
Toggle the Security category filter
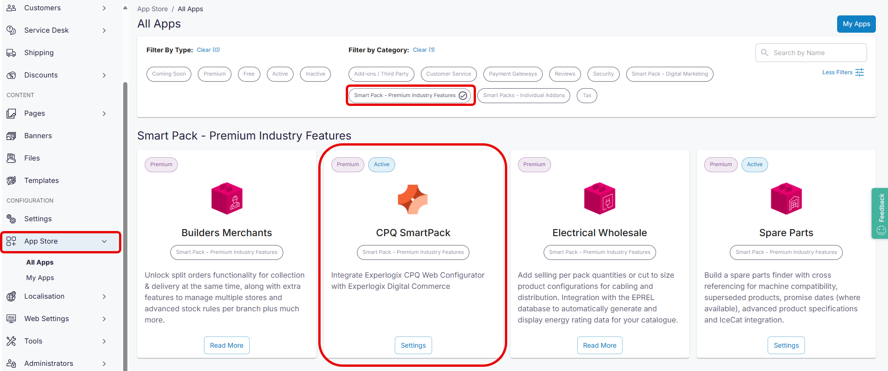pos(603,74)
